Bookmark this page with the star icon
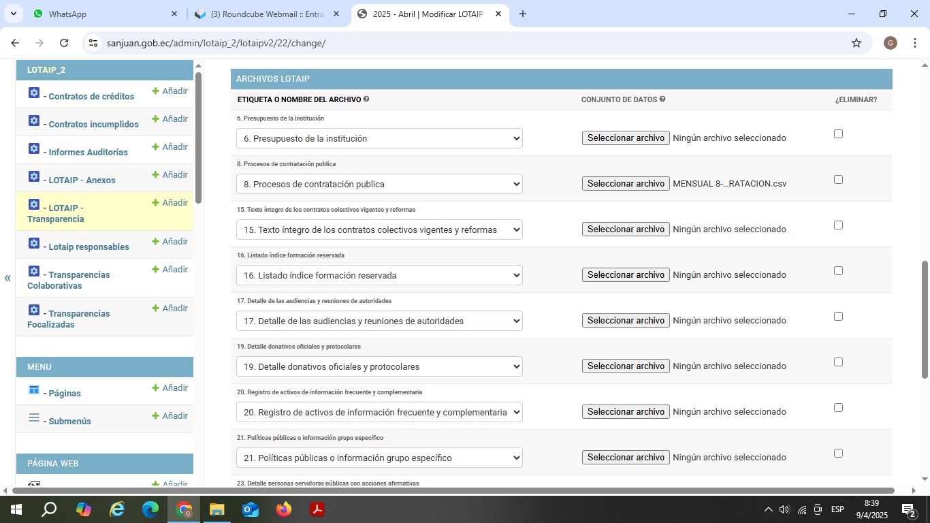Screen dimensions: 930x523 (x=856, y=43)
